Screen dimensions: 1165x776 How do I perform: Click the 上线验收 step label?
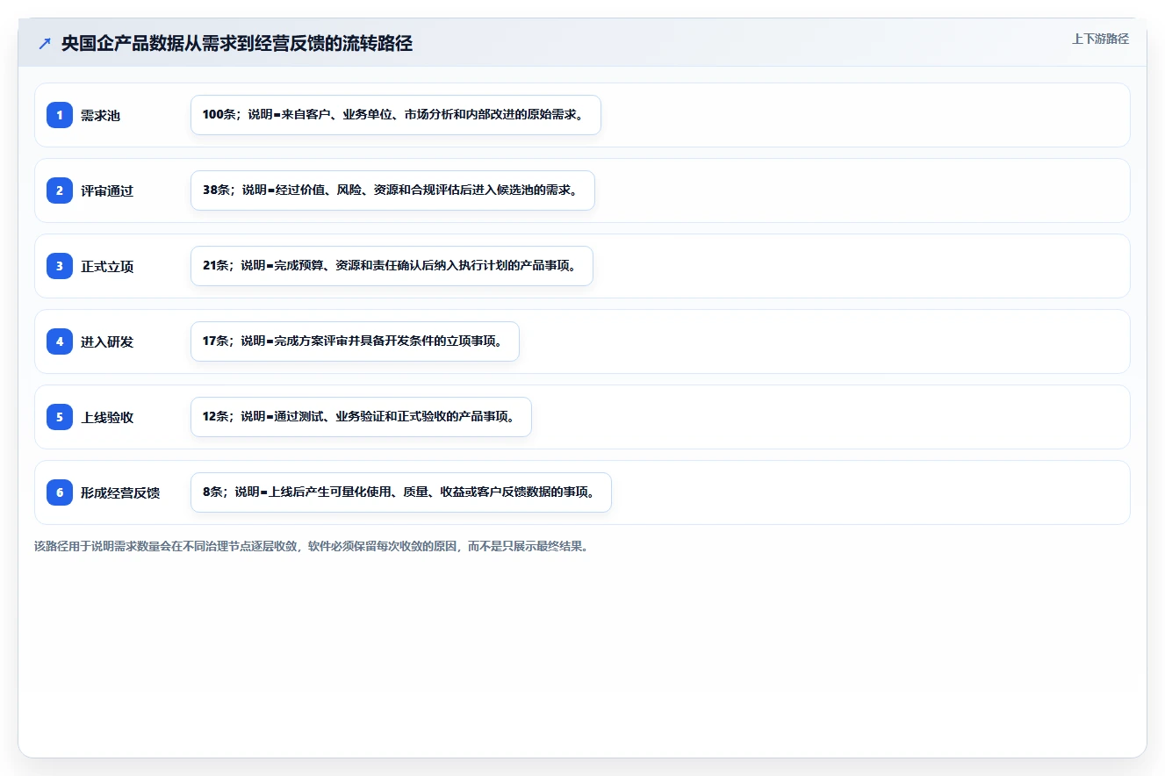[x=107, y=417]
